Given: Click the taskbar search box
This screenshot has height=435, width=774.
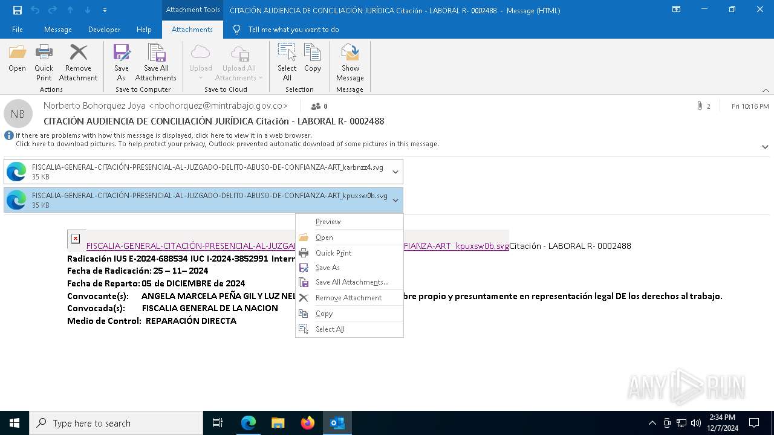Looking at the screenshot, I should pos(116,423).
